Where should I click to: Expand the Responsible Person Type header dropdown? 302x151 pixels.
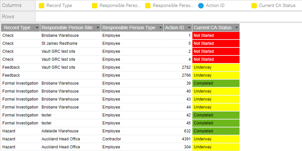160,28
